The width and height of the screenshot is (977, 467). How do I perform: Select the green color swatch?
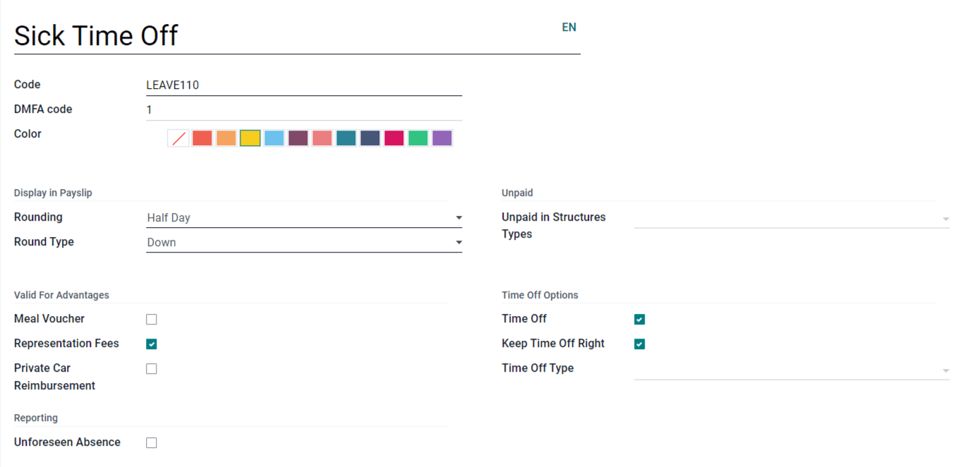pyautogui.click(x=418, y=138)
